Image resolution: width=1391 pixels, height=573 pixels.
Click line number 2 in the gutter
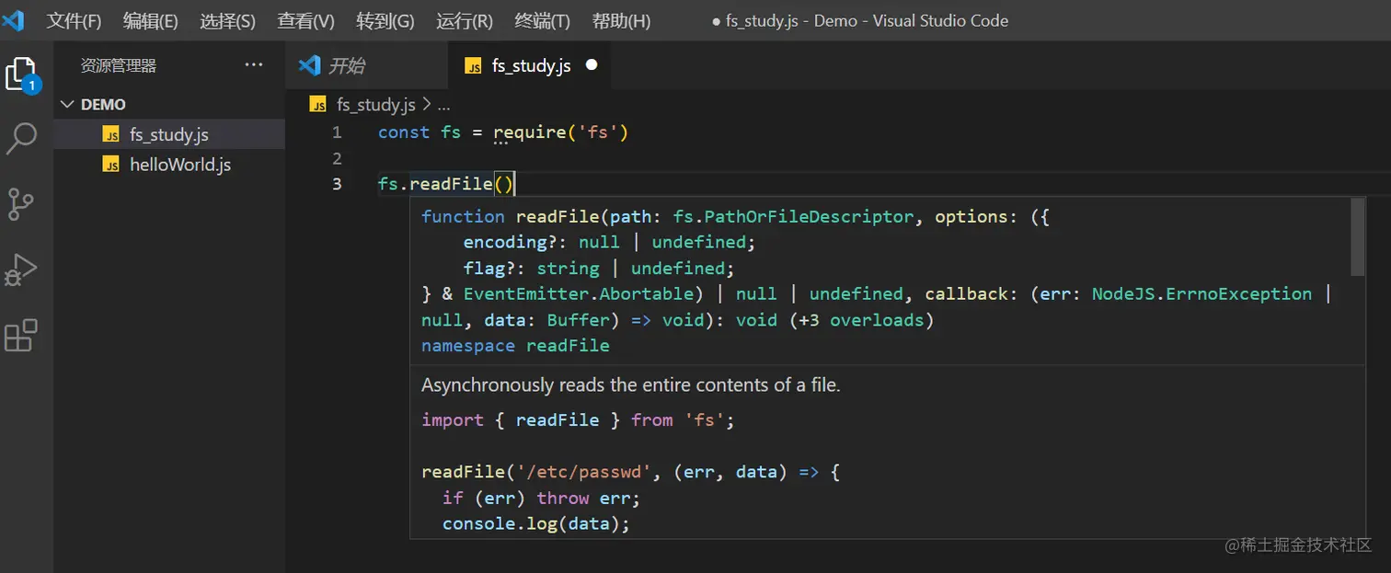tap(337, 158)
